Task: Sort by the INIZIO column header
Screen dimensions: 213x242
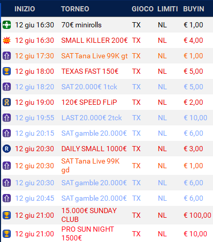Action: pos(25,9)
